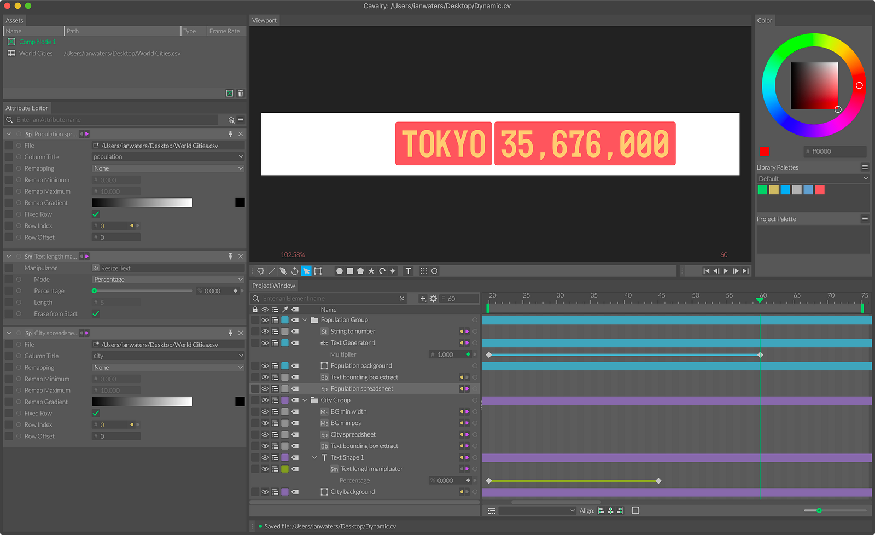Image resolution: width=875 pixels, height=535 pixels.
Task: Toggle the Erase from Start checkbox
Action: coord(96,314)
